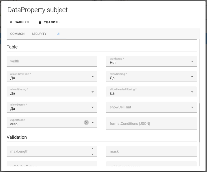Increase maxLength with the up arrow
The width and height of the screenshot is (207, 172).
point(93,149)
